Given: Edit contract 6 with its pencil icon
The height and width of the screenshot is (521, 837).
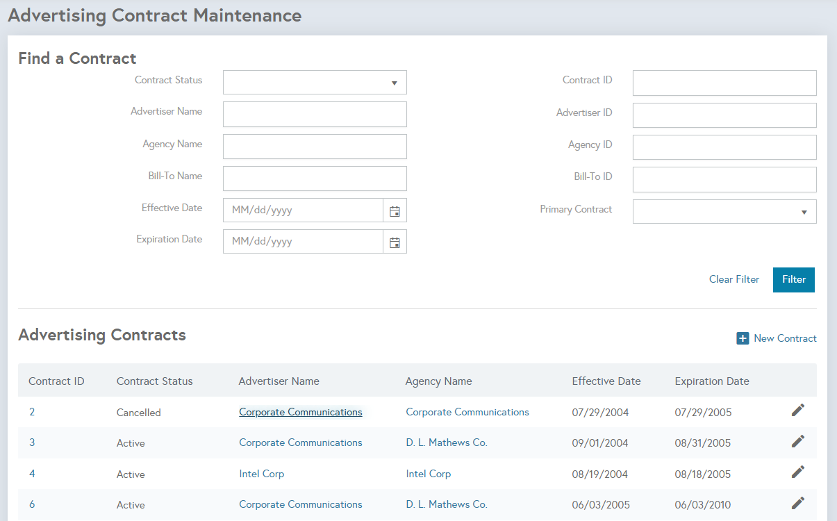Looking at the screenshot, I should [x=798, y=502].
